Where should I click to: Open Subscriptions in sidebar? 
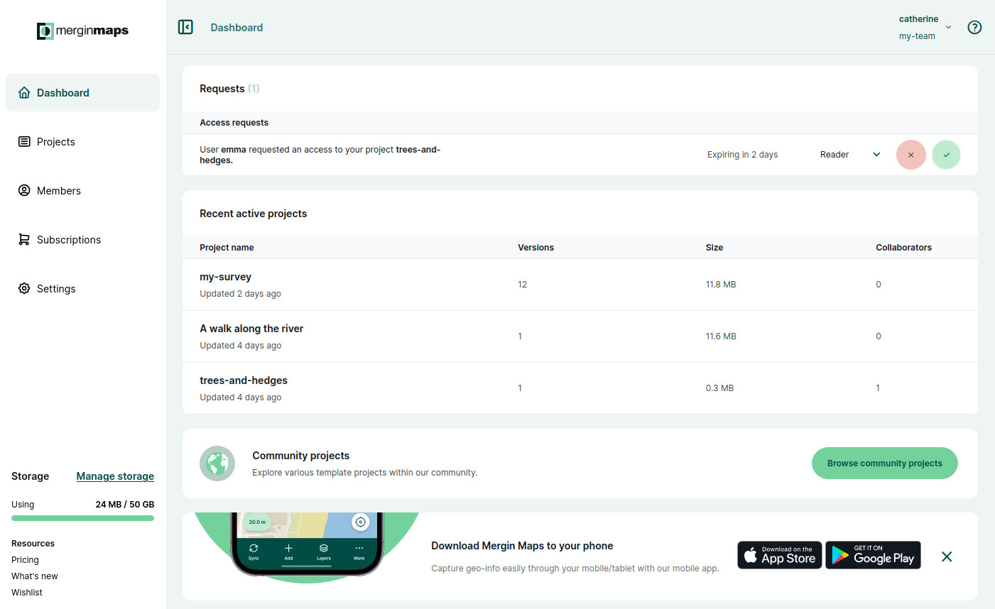(x=82, y=240)
